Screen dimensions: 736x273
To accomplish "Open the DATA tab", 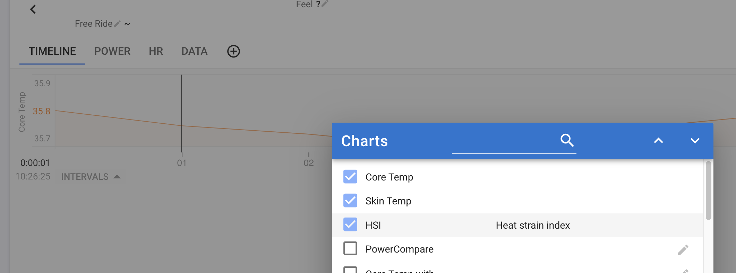I will click(x=195, y=51).
